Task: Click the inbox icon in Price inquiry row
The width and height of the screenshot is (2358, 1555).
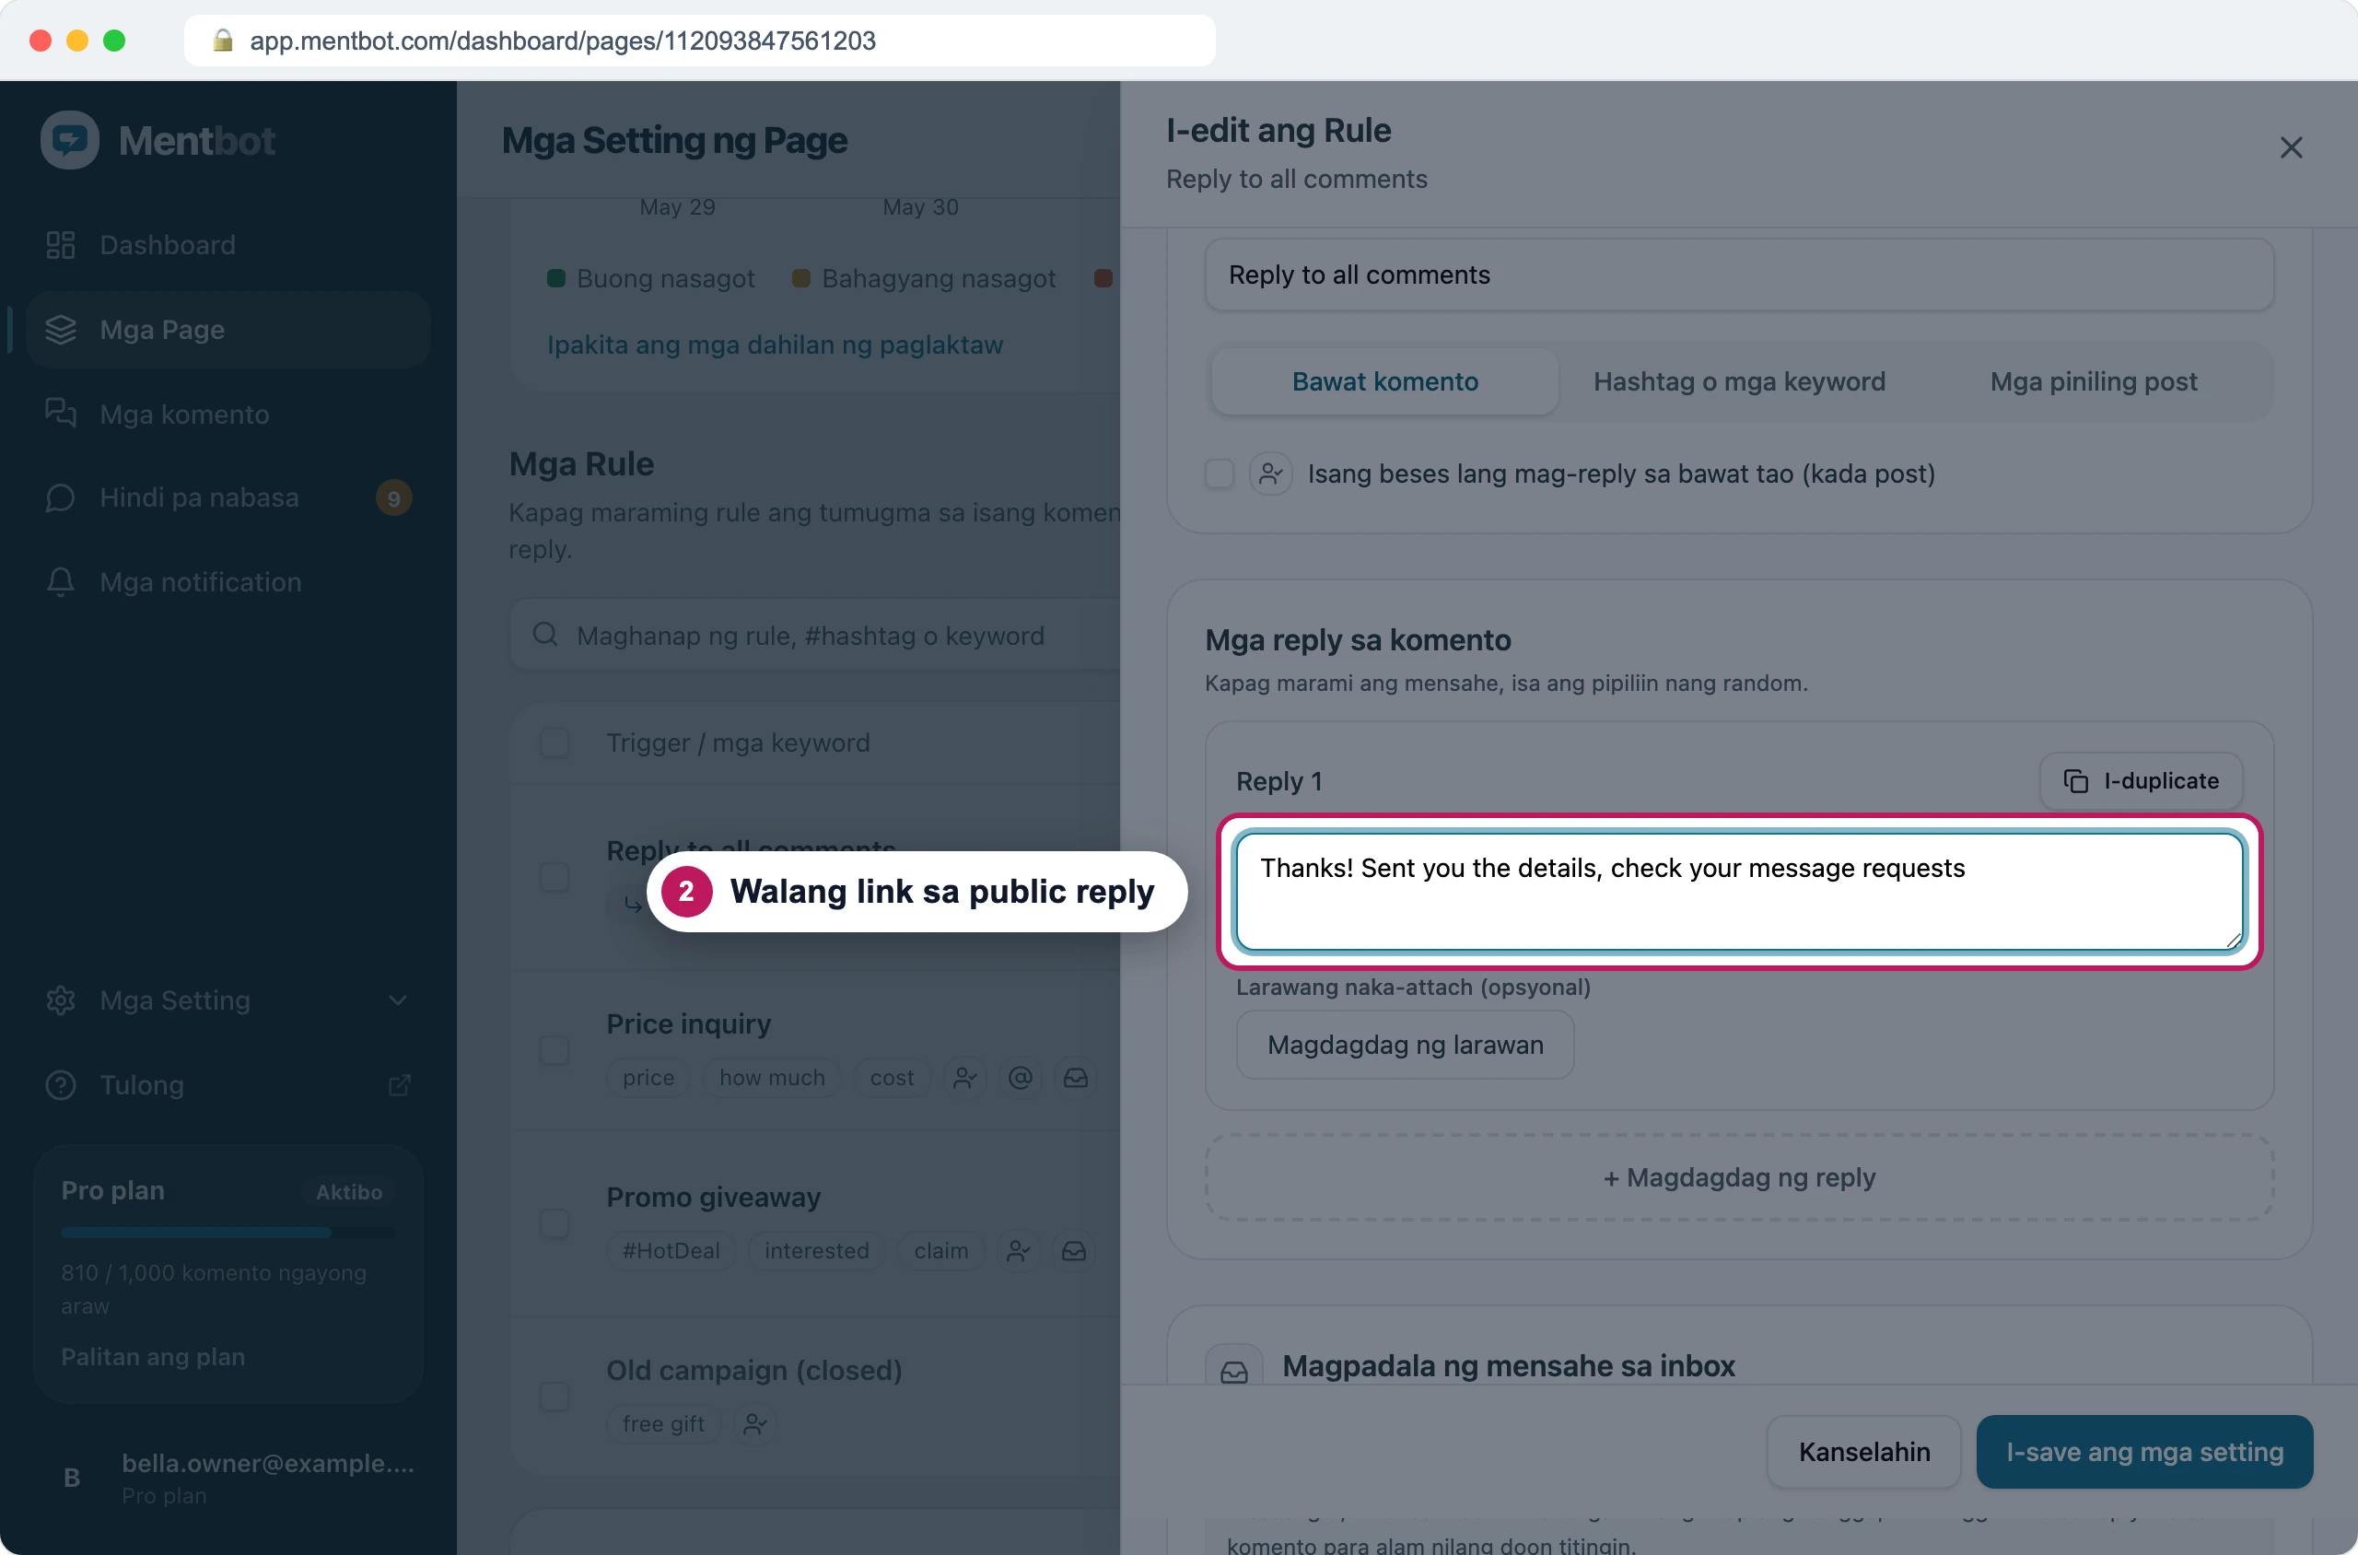Action: pos(1076,1078)
